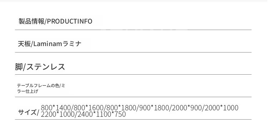Click the ミラー仕上げ text line
Screen dimensions: 268x140
coord(28,91)
